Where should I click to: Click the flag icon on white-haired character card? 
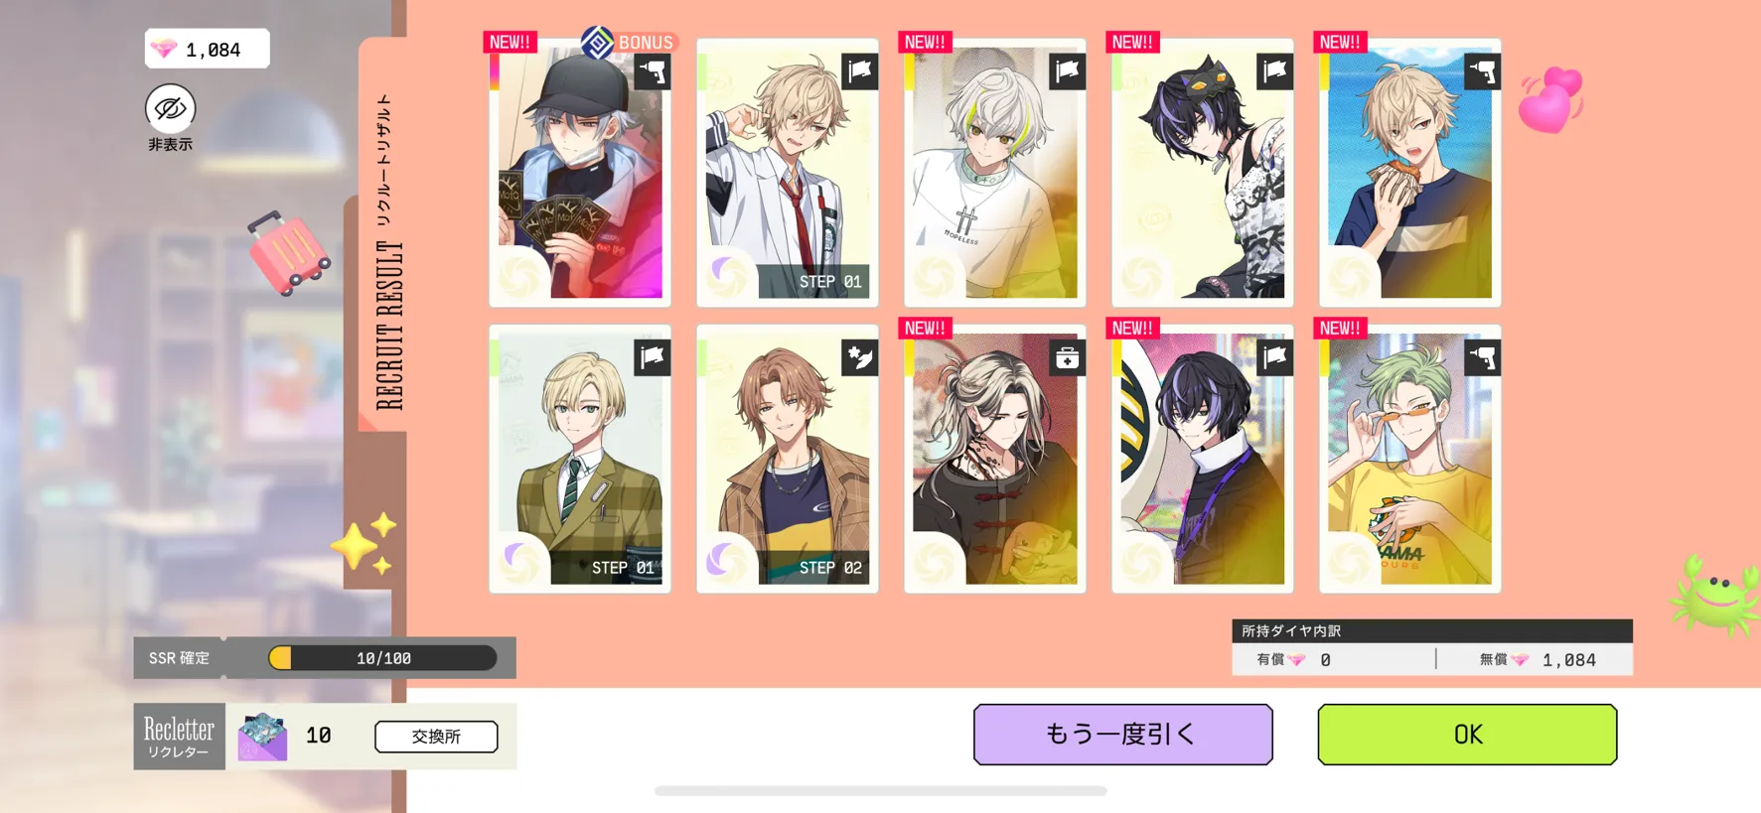click(1067, 71)
